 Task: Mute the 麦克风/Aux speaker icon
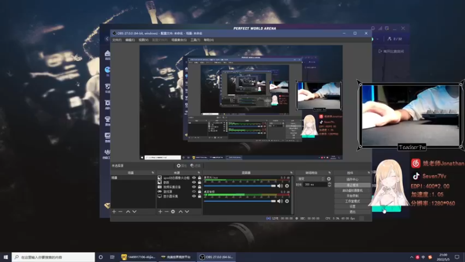tap(280, 186)
